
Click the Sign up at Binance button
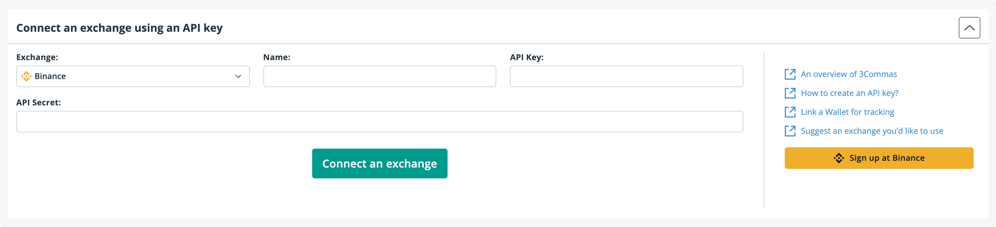[x=879, y=158]
